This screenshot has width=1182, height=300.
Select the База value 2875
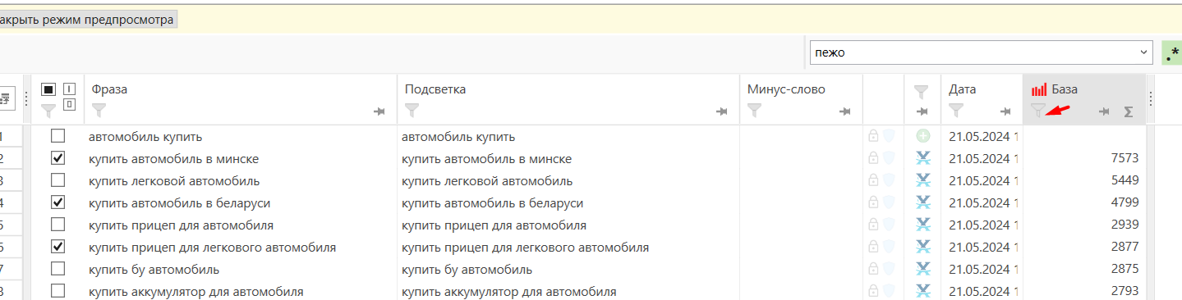[1125, 269]
